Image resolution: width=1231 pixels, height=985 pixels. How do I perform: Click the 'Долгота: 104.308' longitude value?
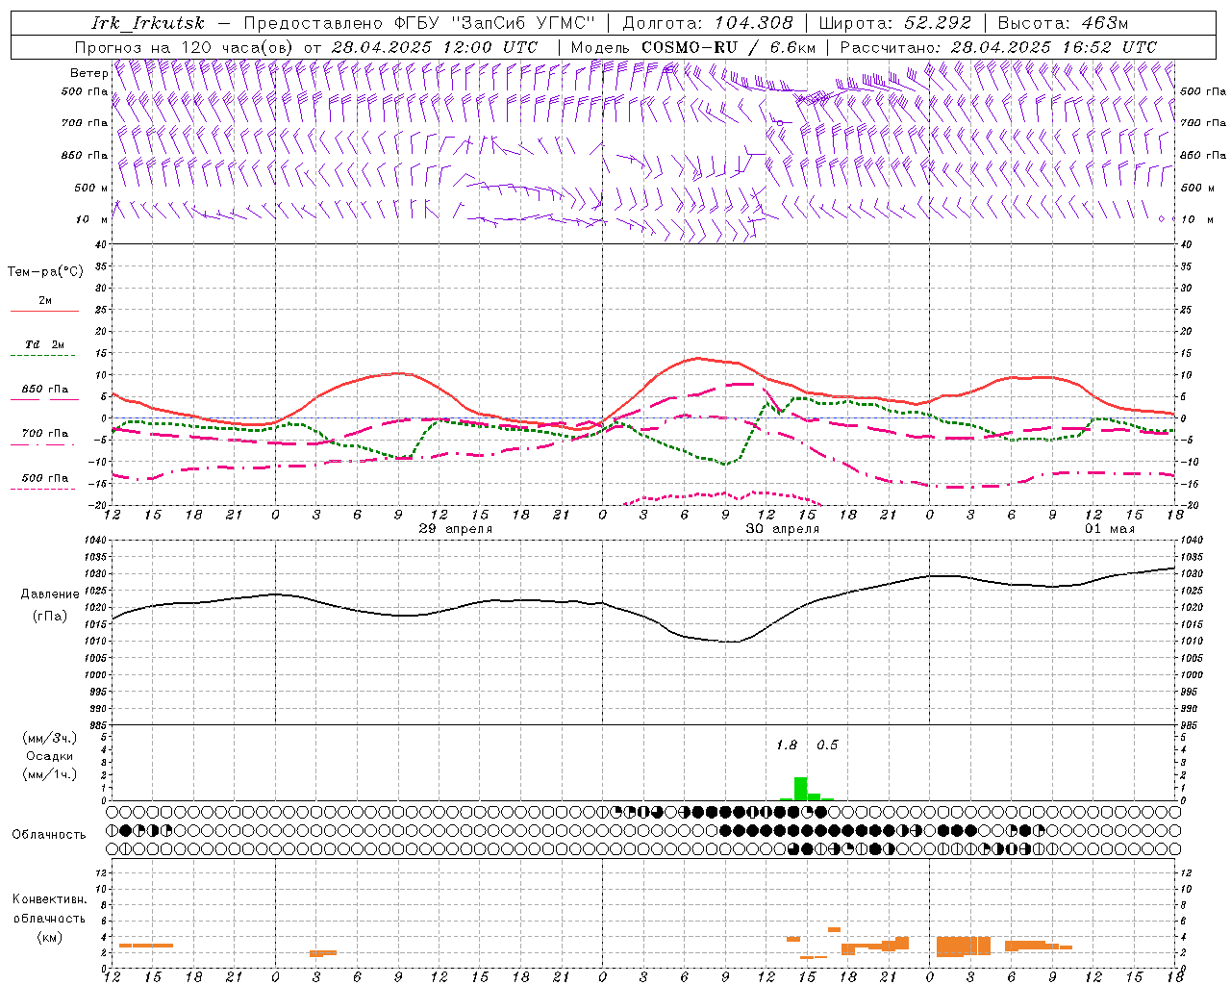click(708, 23)
